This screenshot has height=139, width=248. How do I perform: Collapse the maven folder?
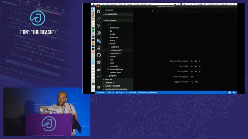pos(118,44)
